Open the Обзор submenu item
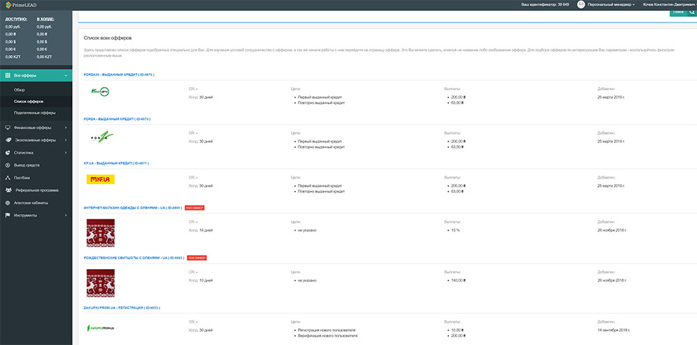The height and width of the screenshot is (345, 697). coord(20,90)
